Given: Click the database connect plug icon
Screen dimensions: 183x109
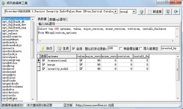Looking at the screenshot, I should pos(142,12).
